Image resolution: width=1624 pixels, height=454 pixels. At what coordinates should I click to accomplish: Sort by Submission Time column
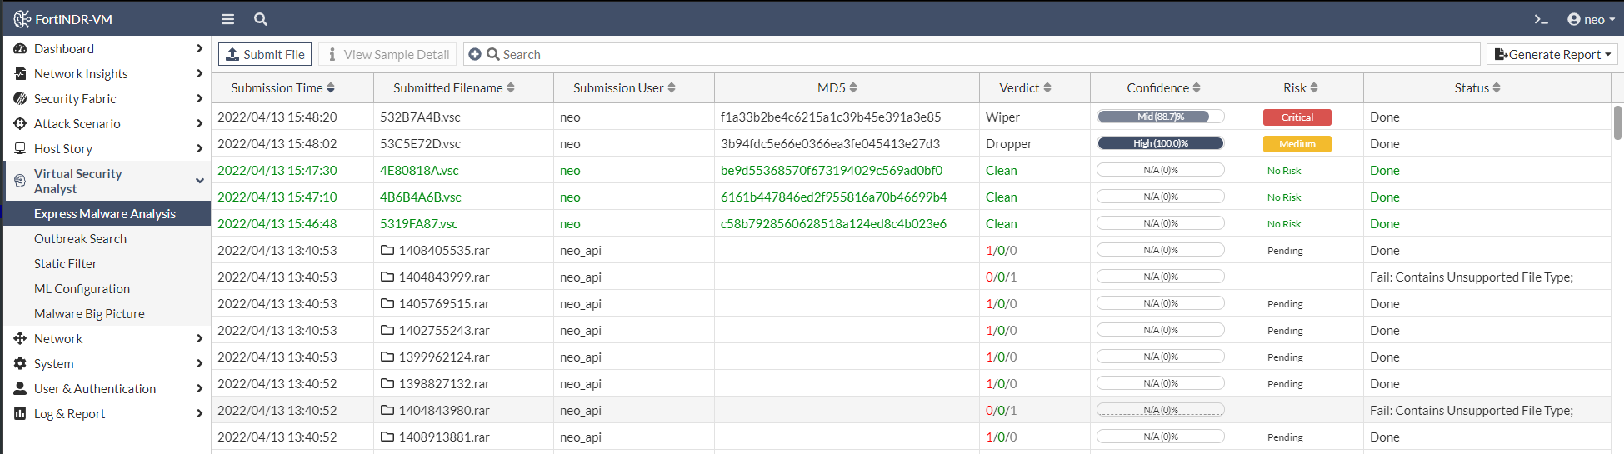tap(282, 88)
